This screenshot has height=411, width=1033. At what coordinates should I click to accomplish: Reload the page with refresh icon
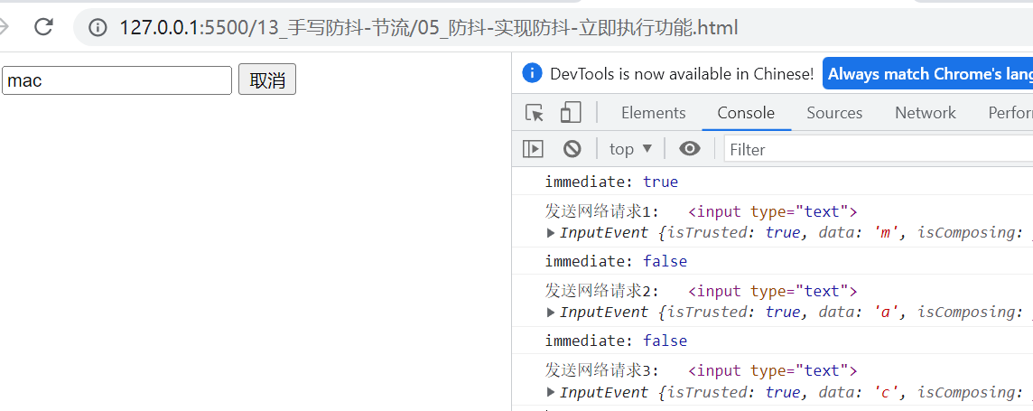coord(43,27)
